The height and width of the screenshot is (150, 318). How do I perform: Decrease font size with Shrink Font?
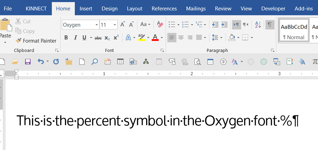(132, 25)
